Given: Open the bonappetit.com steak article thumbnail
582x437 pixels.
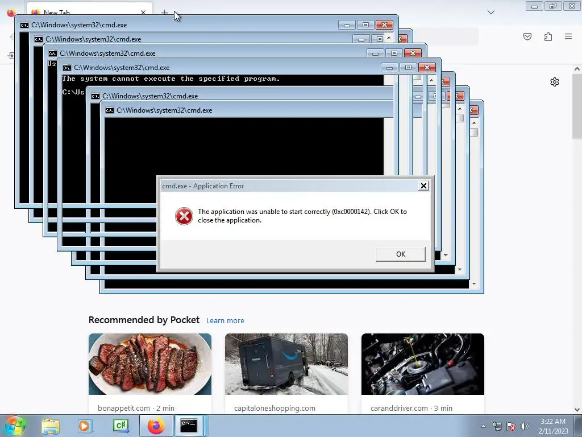Looking at the screenshot, I should [150, 364].
